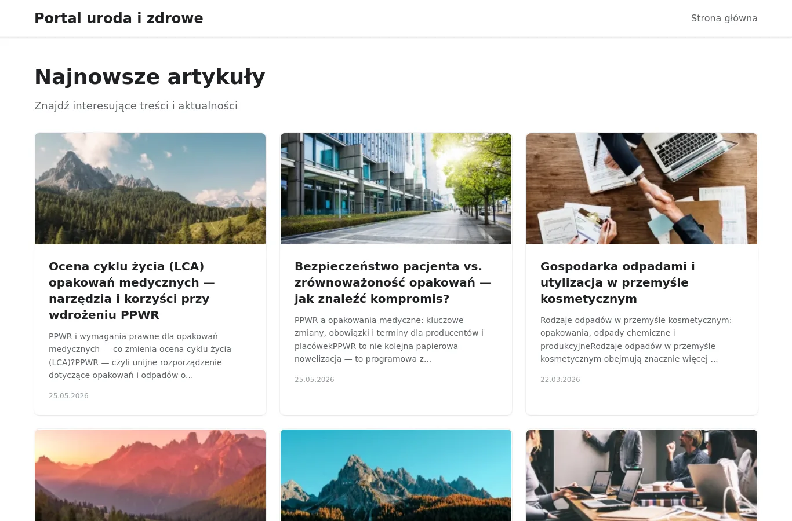Click the date 25.05.2026 under the LCA article
The width and height of the screenshot is (792, 521).
tap(68, 396)
